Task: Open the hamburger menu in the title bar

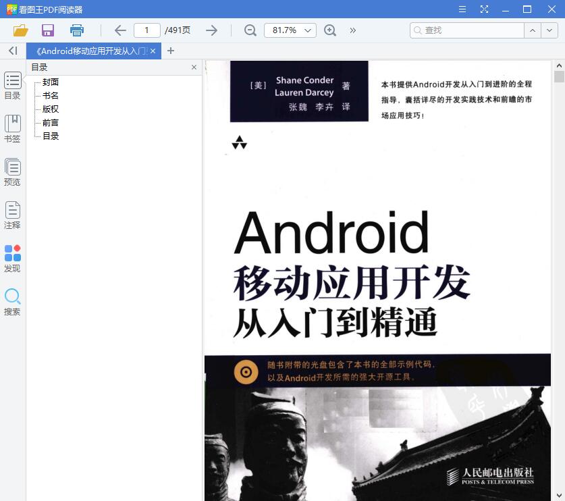Action: 462,9
